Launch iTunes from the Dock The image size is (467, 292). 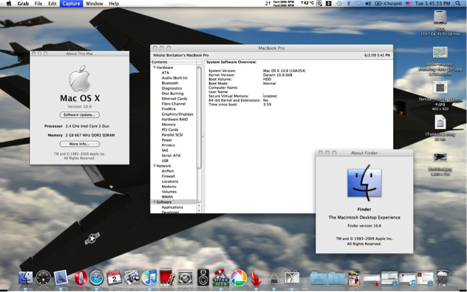(150, 278)
